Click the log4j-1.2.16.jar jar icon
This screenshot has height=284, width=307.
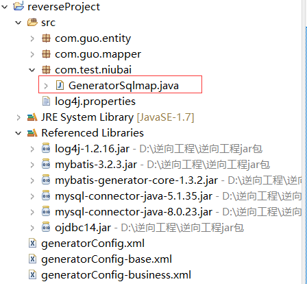[46, 148]
